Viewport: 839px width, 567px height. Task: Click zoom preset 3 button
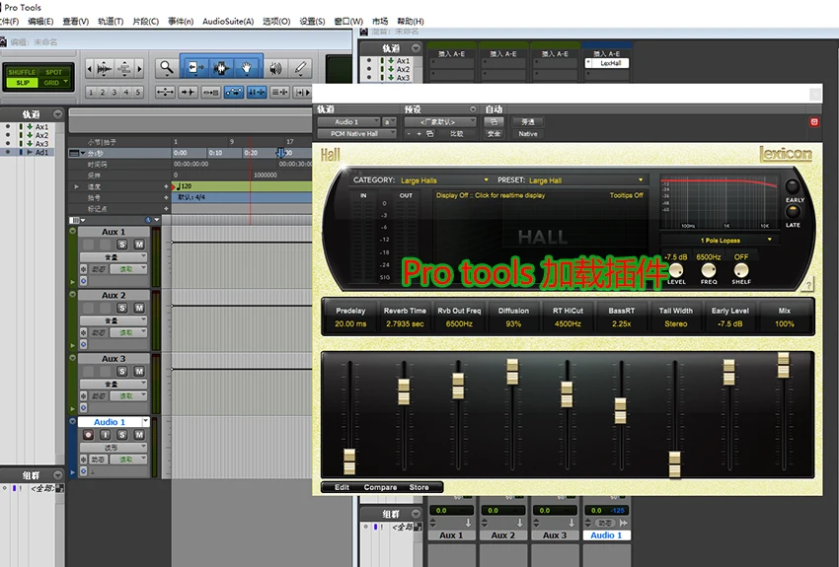[x=114, y=93]
